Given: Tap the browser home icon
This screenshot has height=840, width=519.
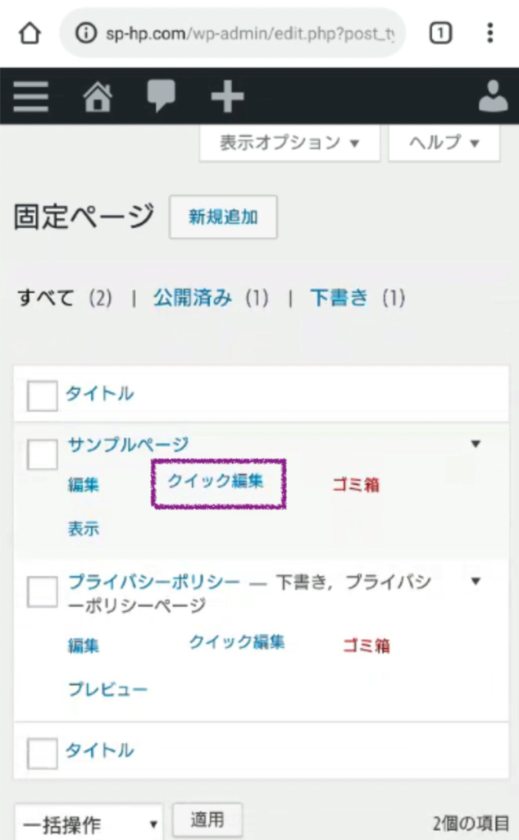Looking at the screenshot, I should [30, 33].
